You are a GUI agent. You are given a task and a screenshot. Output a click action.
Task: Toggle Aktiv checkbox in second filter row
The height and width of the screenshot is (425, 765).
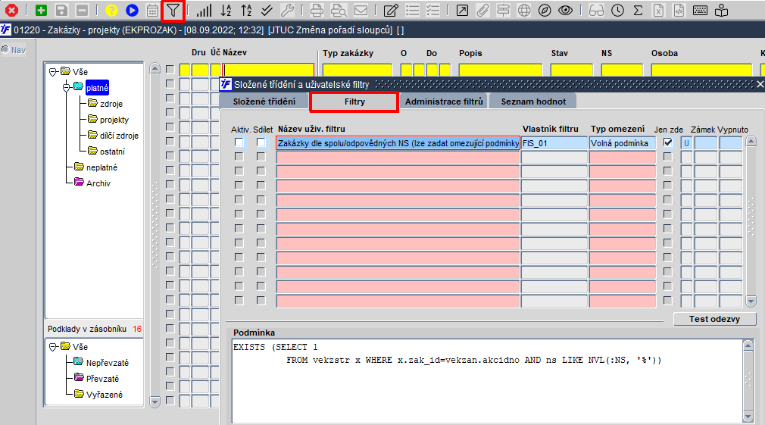click(x=239, y=157)
